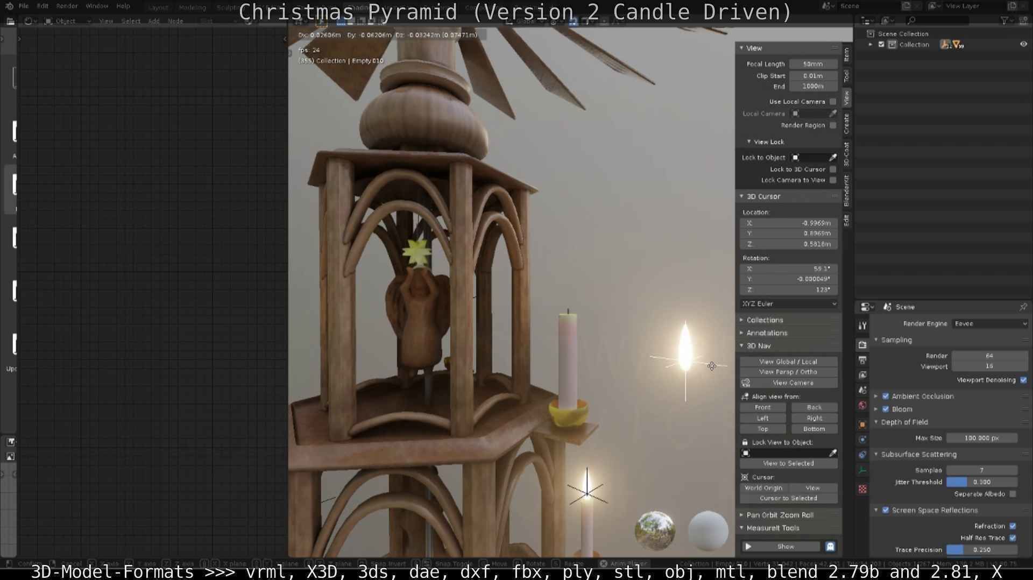1033x580 pixels.
Task: Collapse the Sampling section
Action: (x=896, y=340)
